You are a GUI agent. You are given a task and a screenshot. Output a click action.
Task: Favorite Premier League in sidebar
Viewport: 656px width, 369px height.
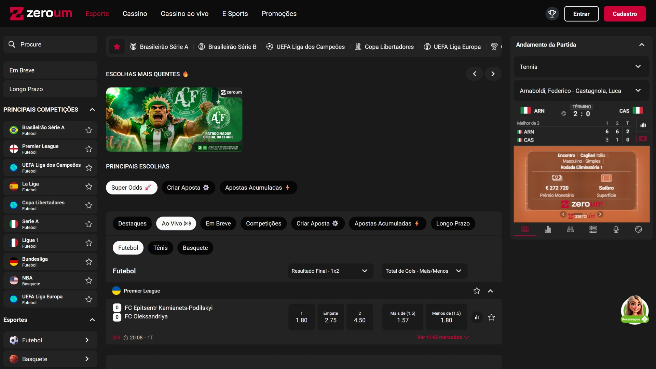pos(89,149)
